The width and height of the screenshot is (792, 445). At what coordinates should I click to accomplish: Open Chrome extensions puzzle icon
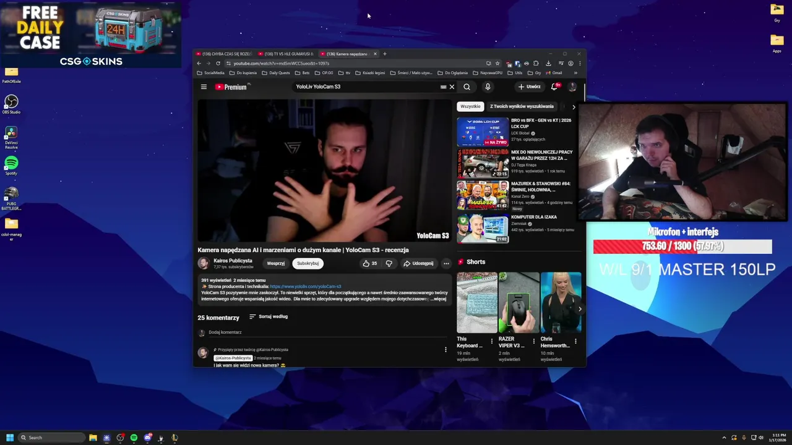536,63
